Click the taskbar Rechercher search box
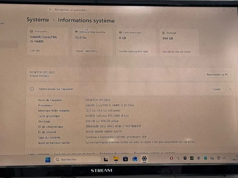This screenshot has height=178, width=238. click(x=78, y=159)
